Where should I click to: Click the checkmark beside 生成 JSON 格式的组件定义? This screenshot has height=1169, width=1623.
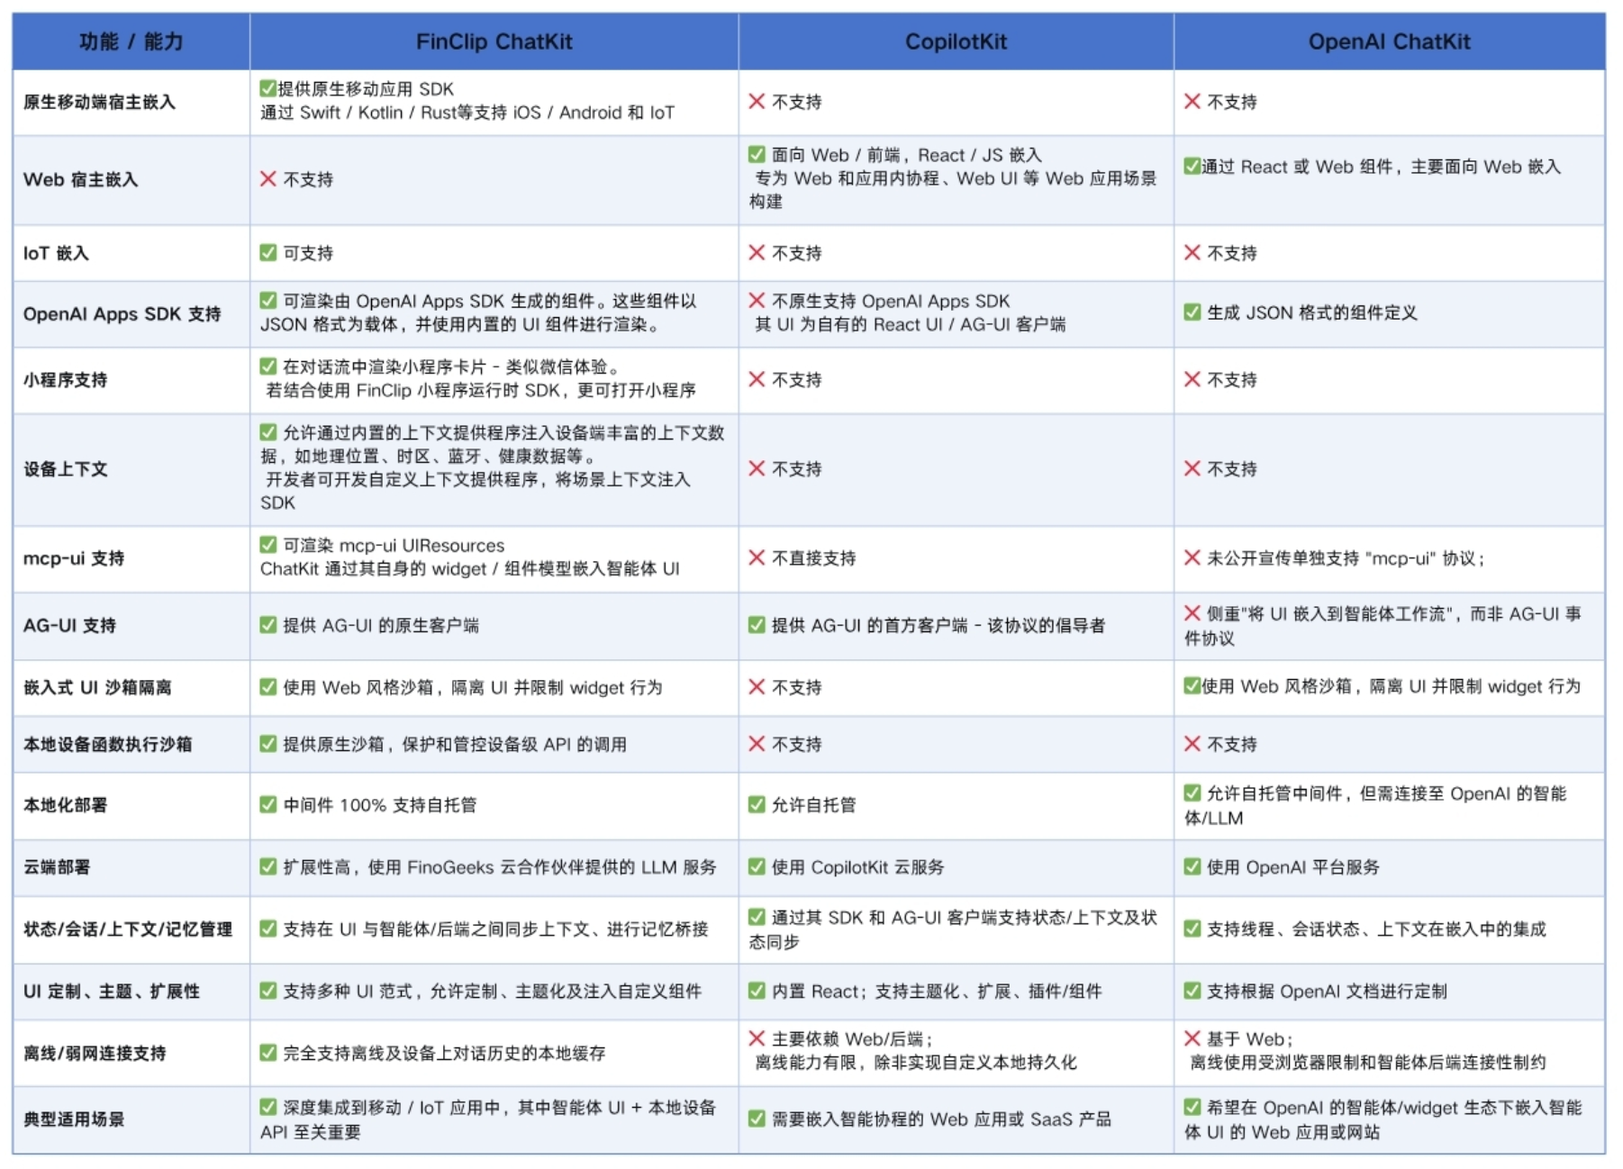tap(1192, 313)
